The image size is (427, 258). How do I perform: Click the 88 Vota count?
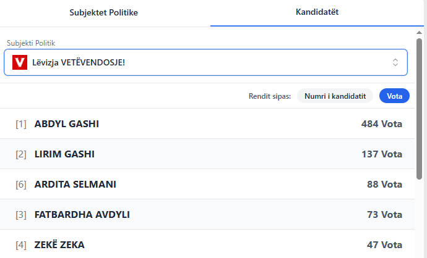coord(384,184)
